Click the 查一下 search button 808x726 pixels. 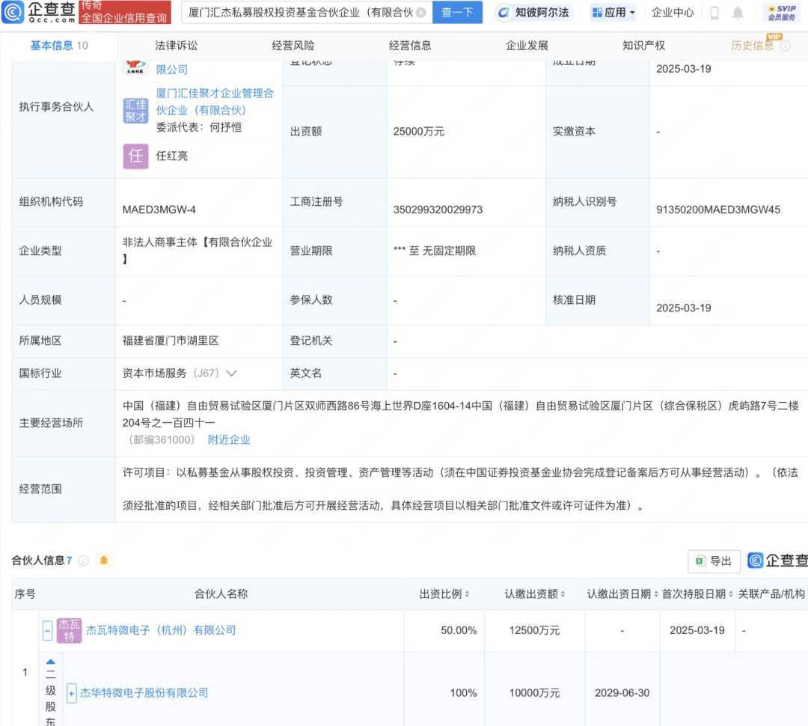(457, 13)
